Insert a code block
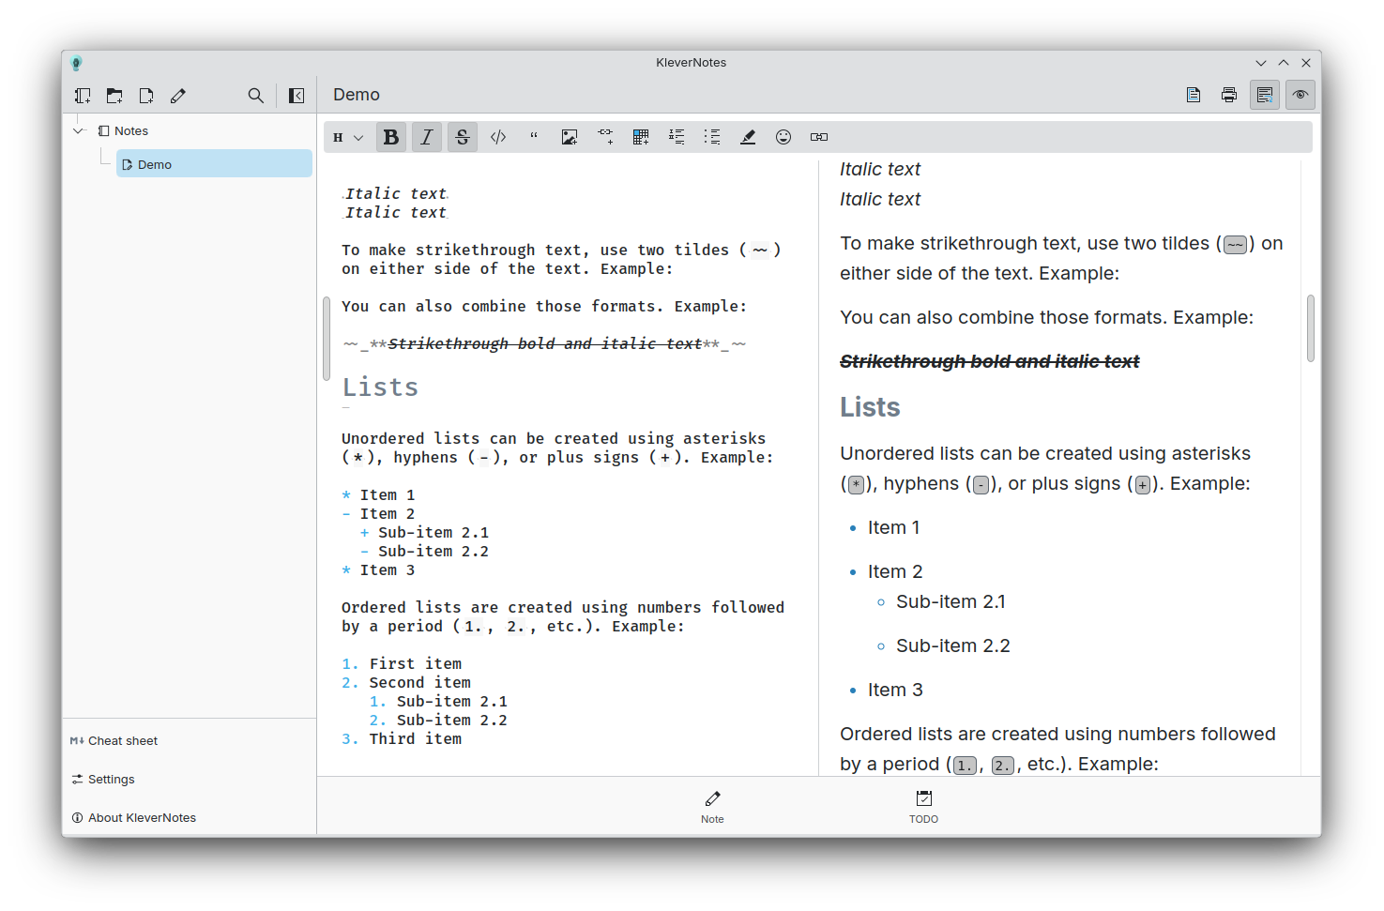Screen dimensions: 1384x911 (x=498, y=136)
